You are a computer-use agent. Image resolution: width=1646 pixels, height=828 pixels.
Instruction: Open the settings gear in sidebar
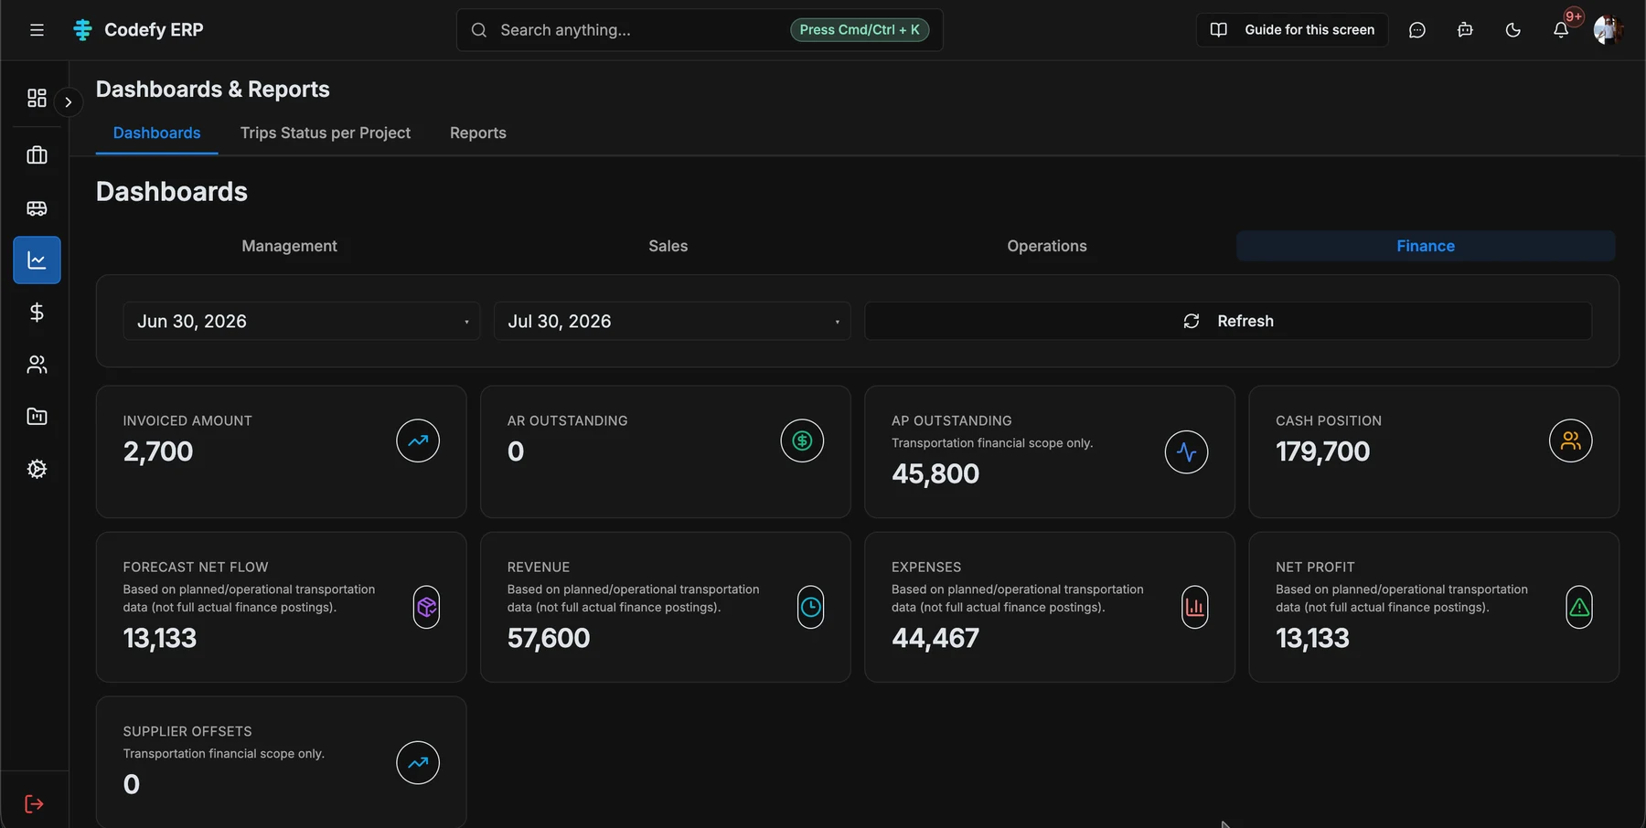[37, 469]
